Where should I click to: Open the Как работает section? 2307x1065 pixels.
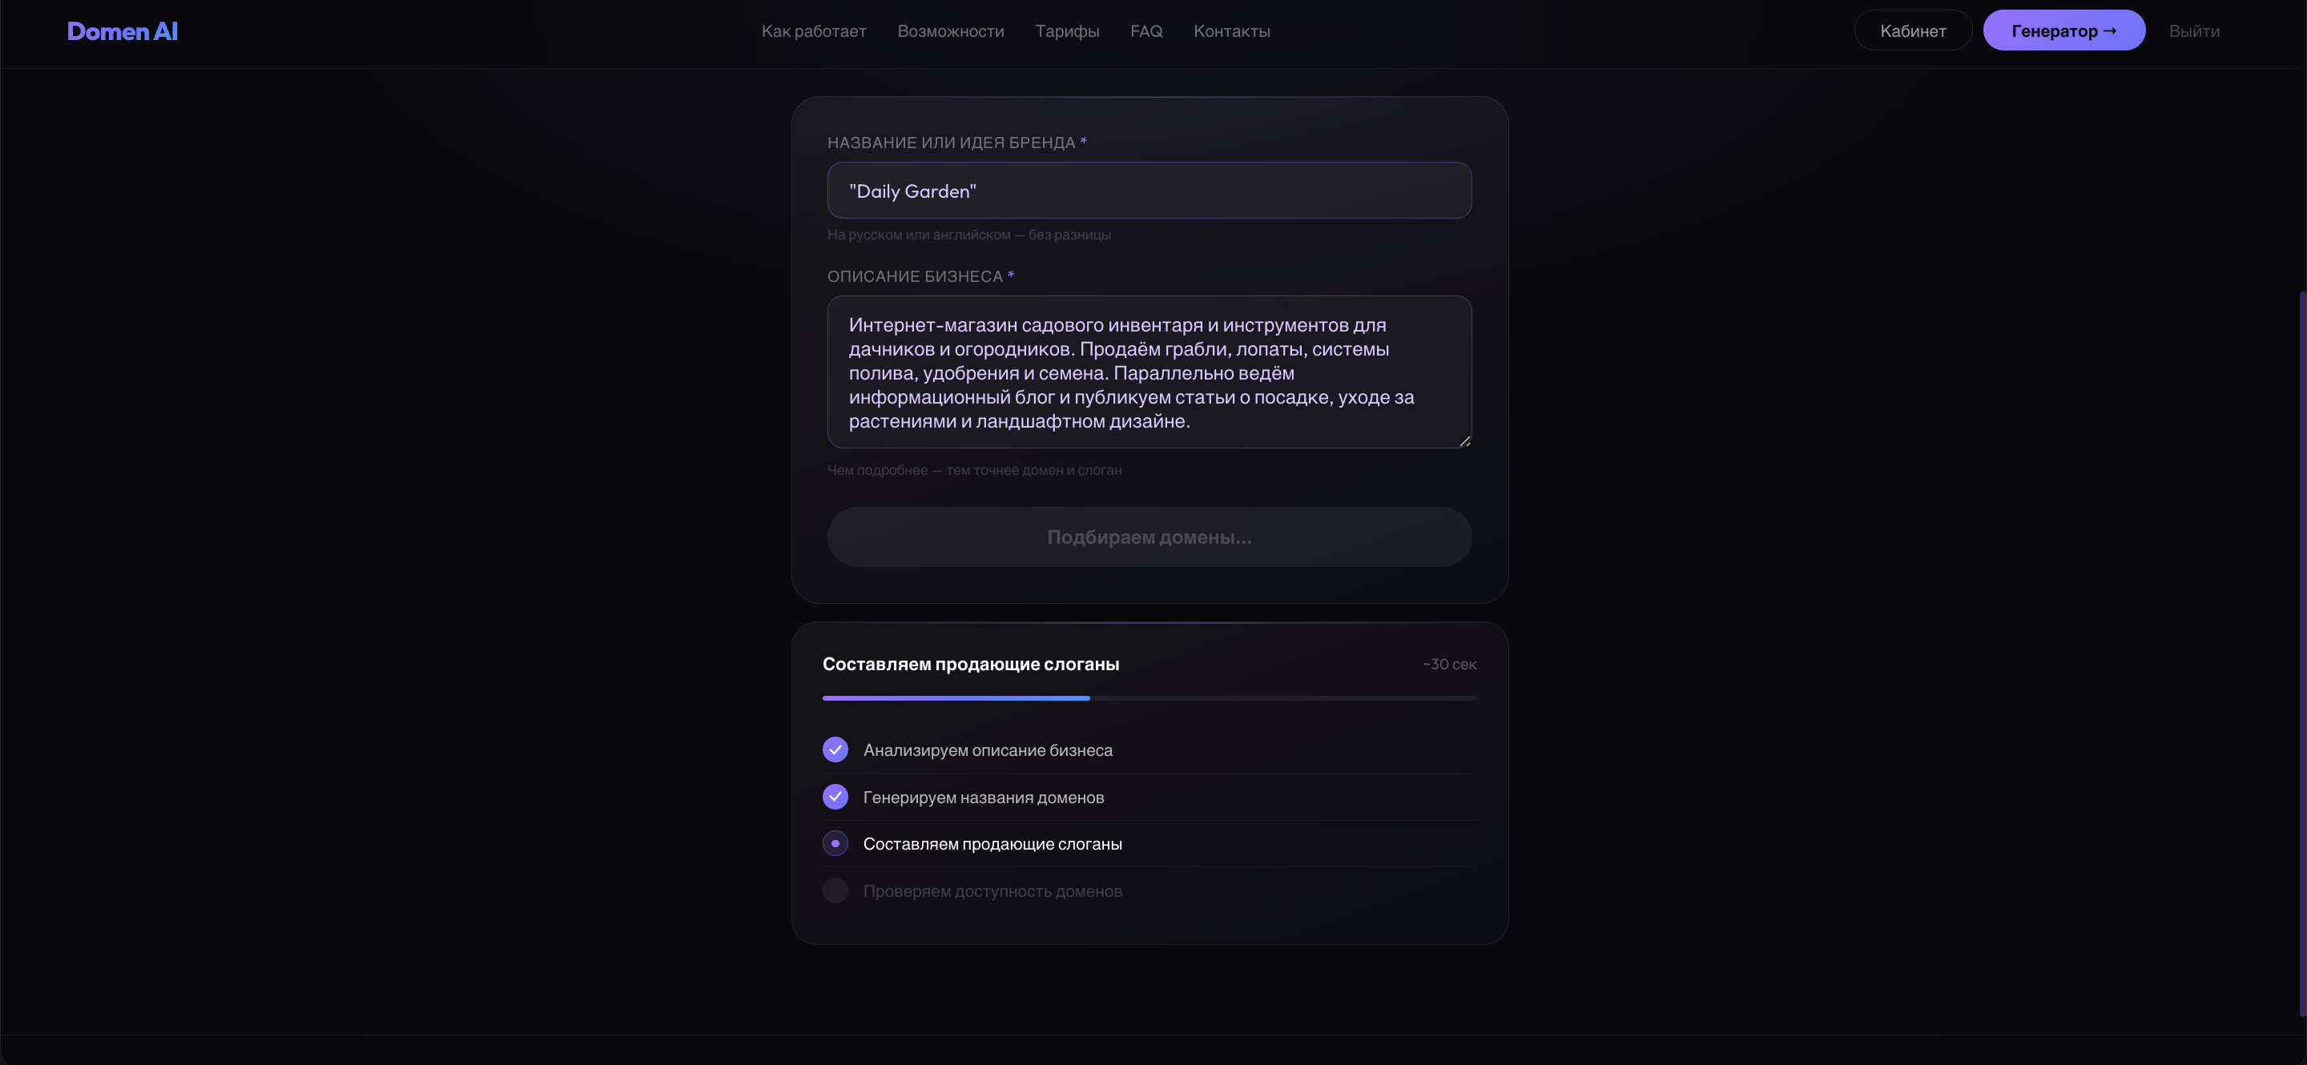coord(813,31)
